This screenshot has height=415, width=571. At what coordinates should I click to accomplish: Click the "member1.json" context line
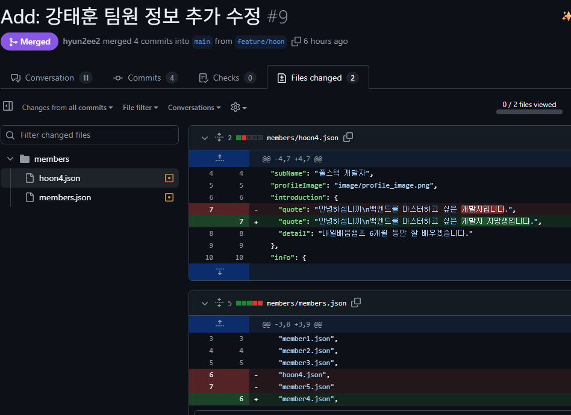point(380,339)
